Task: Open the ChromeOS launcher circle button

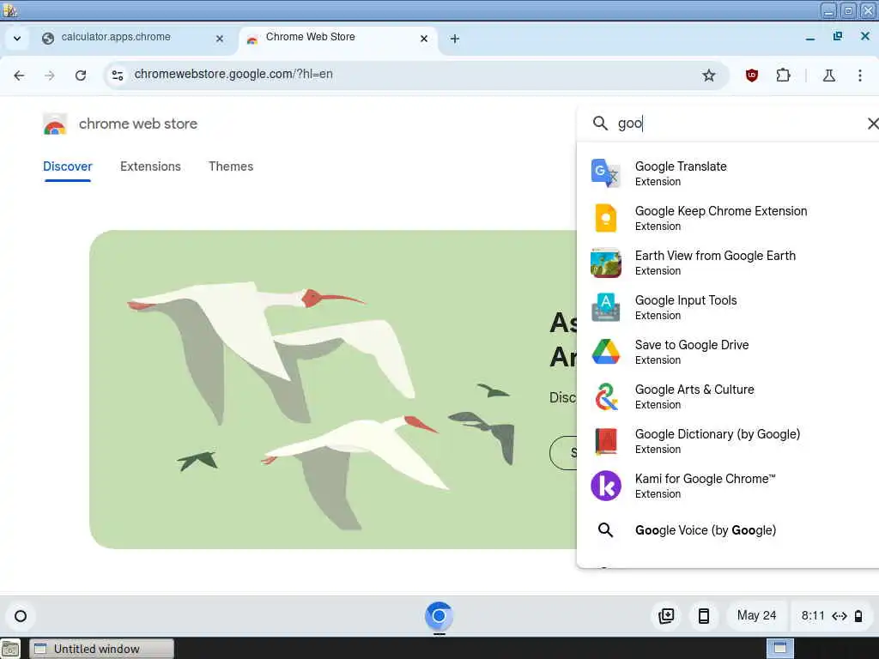Action: (21, 616)
